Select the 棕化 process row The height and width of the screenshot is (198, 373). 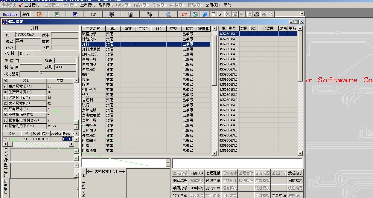[x=146, y=75]
